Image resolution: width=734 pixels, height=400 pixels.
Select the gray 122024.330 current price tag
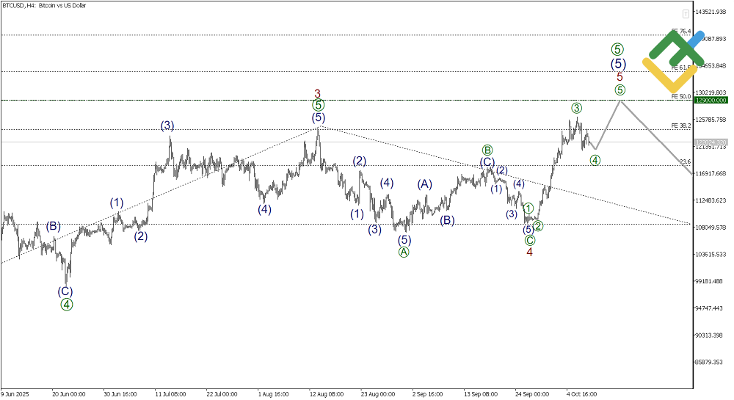tap(711, 142)
